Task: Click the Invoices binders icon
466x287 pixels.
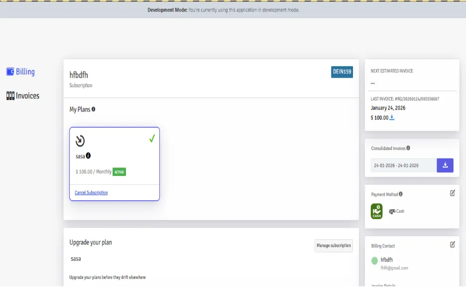Action: [x=10, y=96]
